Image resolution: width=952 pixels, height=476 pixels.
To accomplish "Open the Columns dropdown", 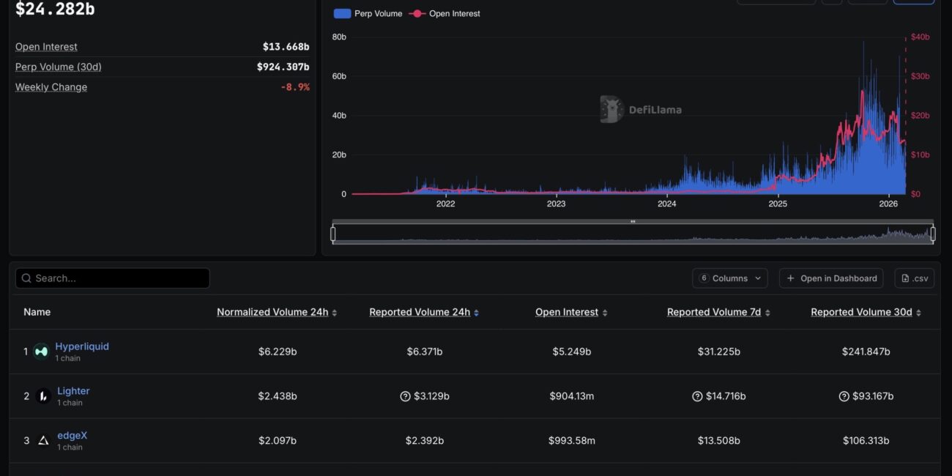I will coord(730,278).
